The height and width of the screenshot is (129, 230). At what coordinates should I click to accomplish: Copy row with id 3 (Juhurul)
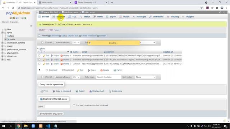pos(55,64)
